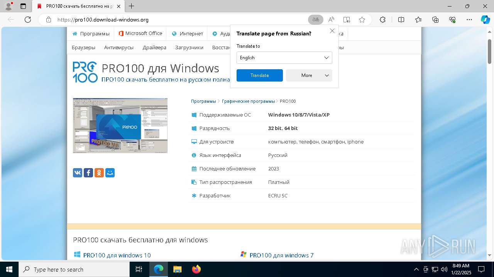Select Антивирусы category

[x=119, y=47]
